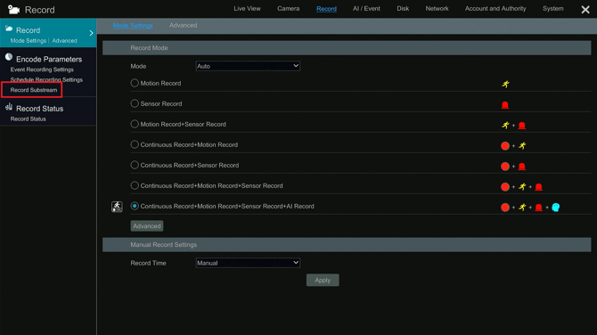Open the Camera menu
This screenshot has width=597, height=335.
(288, 8)
